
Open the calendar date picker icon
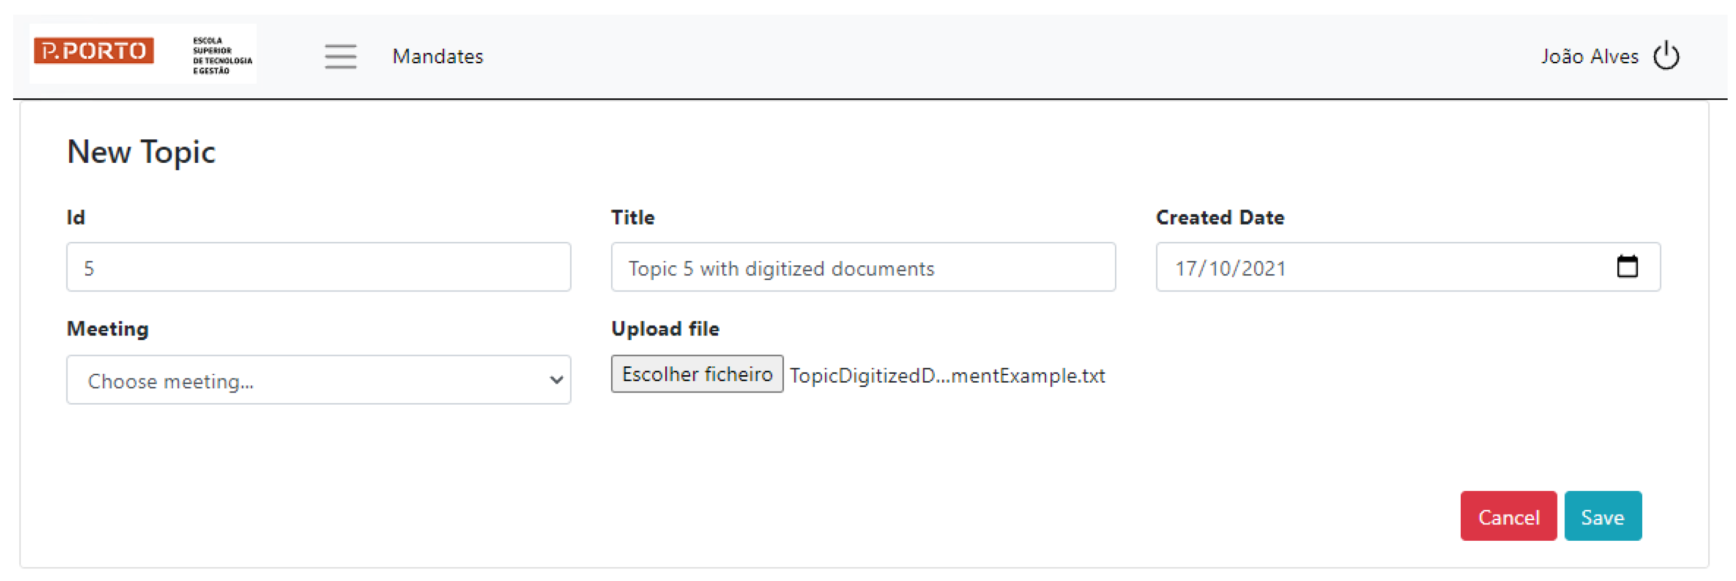tap(1627, 267)
